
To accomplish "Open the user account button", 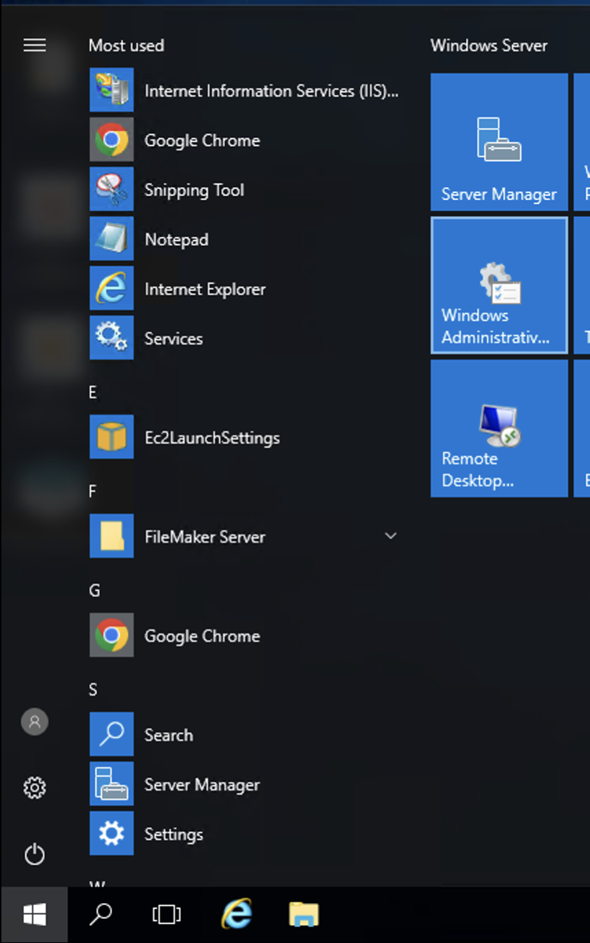I will pyautogui.click(x=34, y=722).
